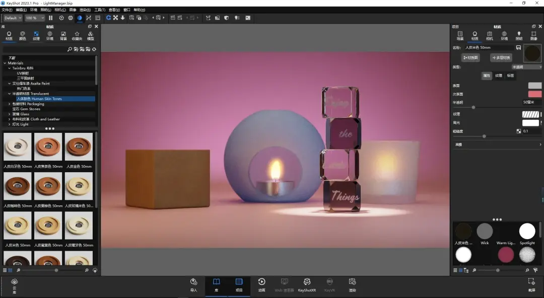Click the library search magnifier icon
This screenshot has height=298, width=544.
click(70, 49)
